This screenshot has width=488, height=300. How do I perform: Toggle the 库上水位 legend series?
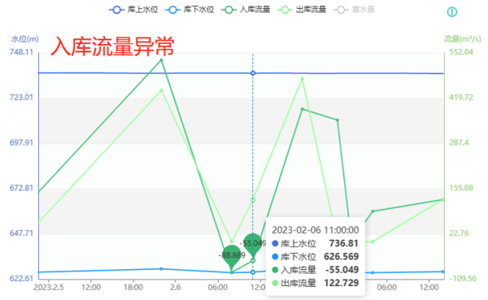[x=133, y=10]
